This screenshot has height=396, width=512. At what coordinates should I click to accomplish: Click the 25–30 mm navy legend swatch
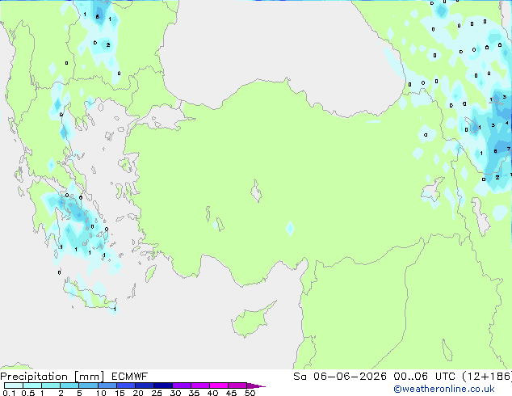[163, 385]
